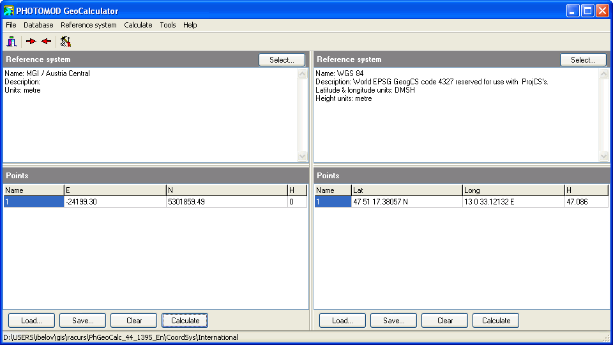
Task: Open the settings tools toolbar icon
Action: [x=65, y=42]
